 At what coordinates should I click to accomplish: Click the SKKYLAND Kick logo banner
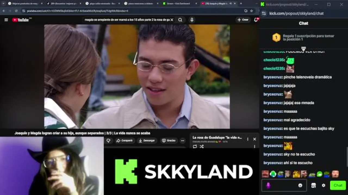184,171
